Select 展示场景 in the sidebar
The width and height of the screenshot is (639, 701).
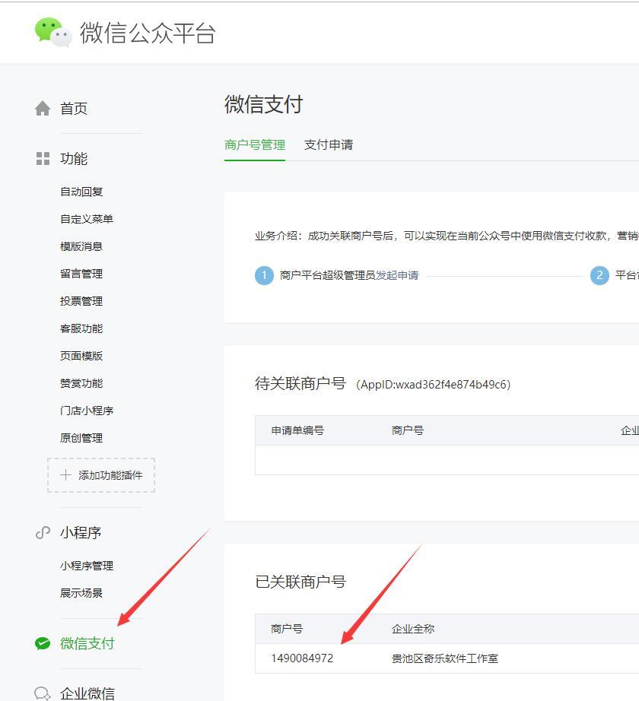tap(81, 593)
